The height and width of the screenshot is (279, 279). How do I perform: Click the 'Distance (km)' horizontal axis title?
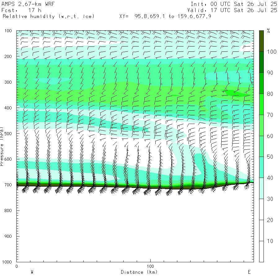tap(139, 272)
